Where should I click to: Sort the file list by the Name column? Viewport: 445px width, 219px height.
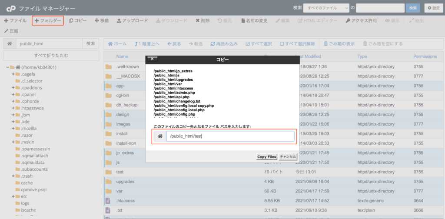pos(122,56)
